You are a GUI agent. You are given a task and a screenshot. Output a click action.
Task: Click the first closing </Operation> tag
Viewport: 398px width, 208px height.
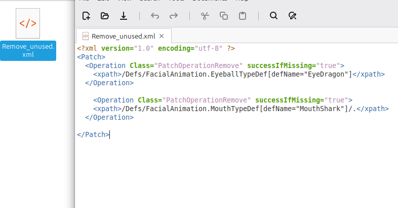click(x=109, y=83)
